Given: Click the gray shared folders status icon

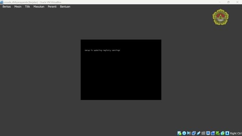Looking at the screenshot, I should [203, 133].
